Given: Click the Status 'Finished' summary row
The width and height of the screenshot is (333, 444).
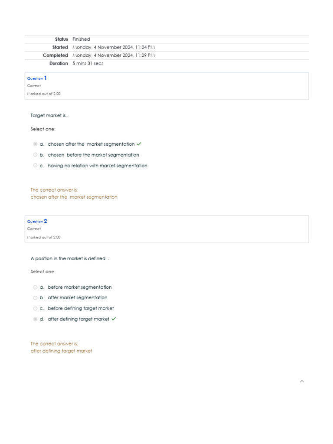Looking at the screenshot, I should 81,39.
